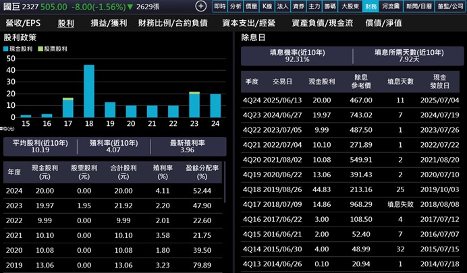Viewport: 467px width, 273px height.
Task: Click the green down-arrow price change indicator
Action: coord(130,7)
